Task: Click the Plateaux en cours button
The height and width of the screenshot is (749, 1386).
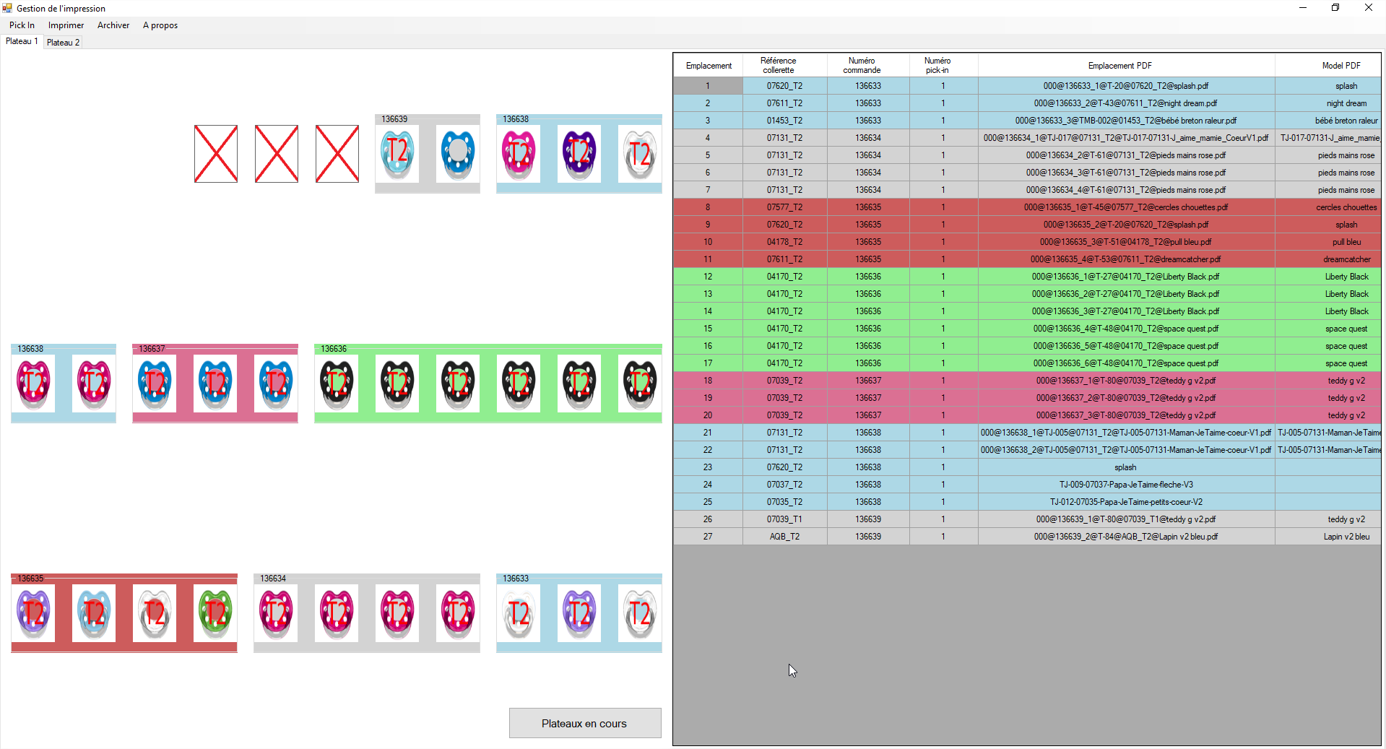Action: coord(584,723)
